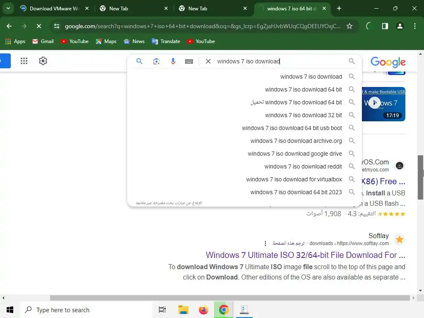Image resolution: width=424 pixels, height=318 pixels.
Task: Select suggestion 'windows 7 iso download 64 bit'
Action: pos(244,89)
